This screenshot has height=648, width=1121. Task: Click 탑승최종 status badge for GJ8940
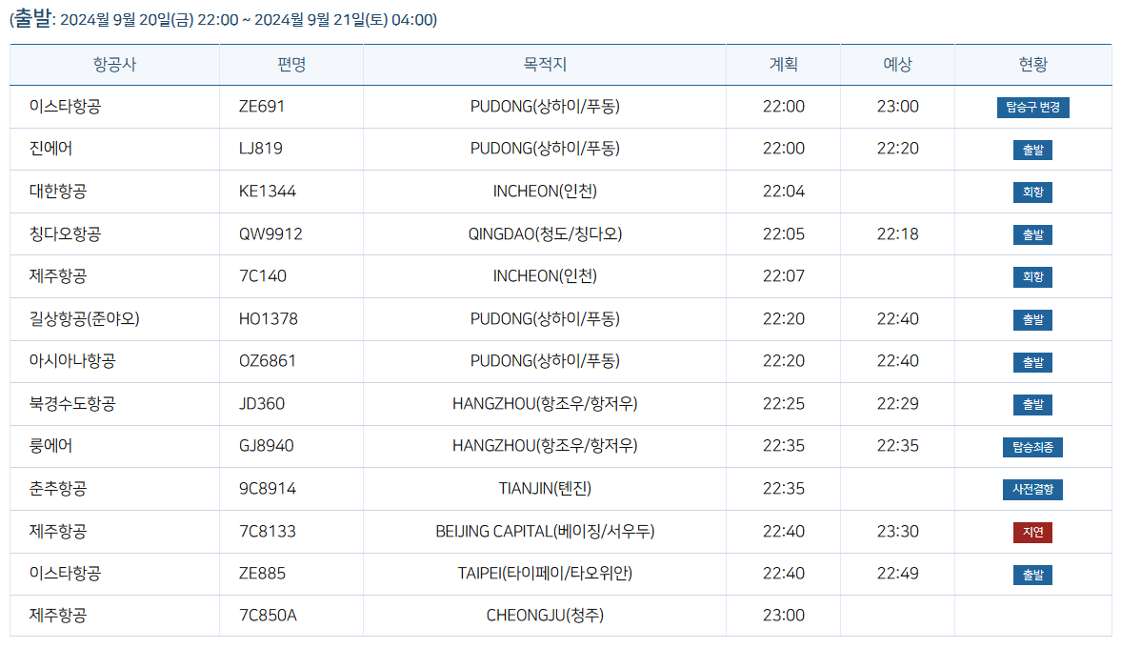[1033, 447]
